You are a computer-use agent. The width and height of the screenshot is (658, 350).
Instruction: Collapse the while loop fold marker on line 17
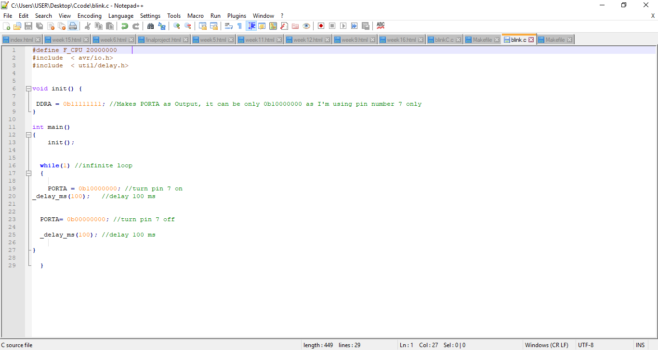pos(28,173)
